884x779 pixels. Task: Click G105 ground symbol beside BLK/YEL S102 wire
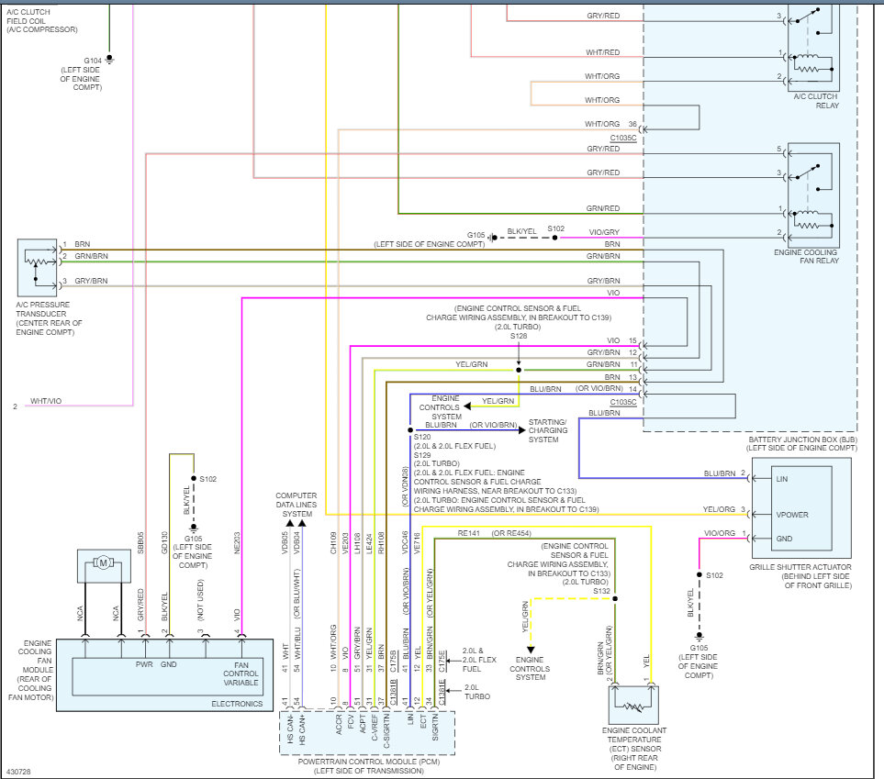492,238
